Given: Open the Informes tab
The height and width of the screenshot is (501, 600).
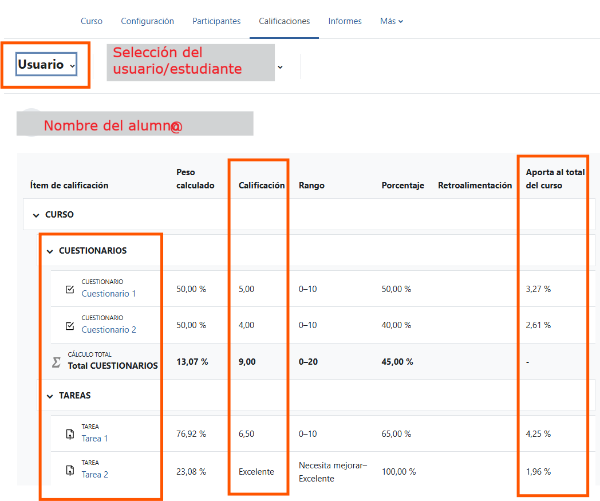Looking at the screenshot, I should click(x=345, y=21).
